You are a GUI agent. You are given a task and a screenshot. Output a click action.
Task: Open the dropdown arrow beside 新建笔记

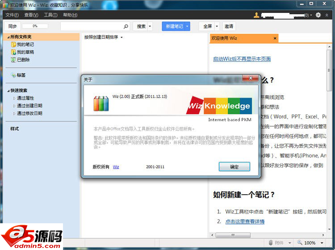coord(187,26)
